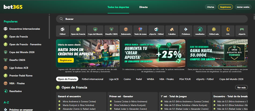Open the +25% Crear Apuesta banner
Screen dimensions: 255x111
[154, 53]
